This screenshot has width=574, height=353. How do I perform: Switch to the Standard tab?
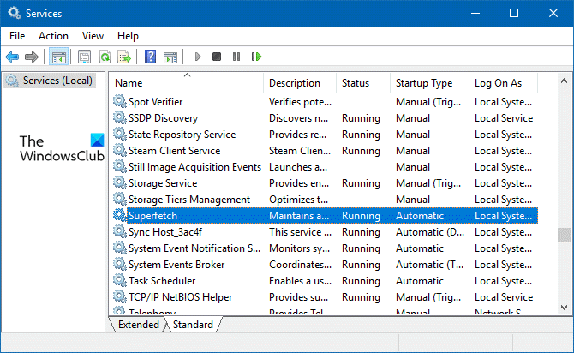coord(193,325)
